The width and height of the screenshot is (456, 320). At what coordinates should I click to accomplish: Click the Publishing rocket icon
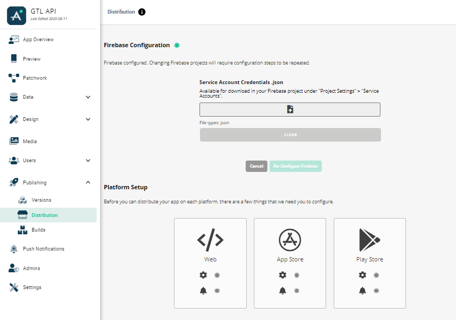(14, 182)
